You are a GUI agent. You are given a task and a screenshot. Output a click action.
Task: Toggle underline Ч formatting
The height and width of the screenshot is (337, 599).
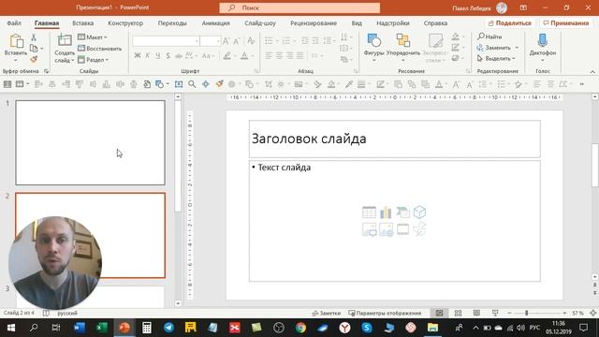(158, 56)
